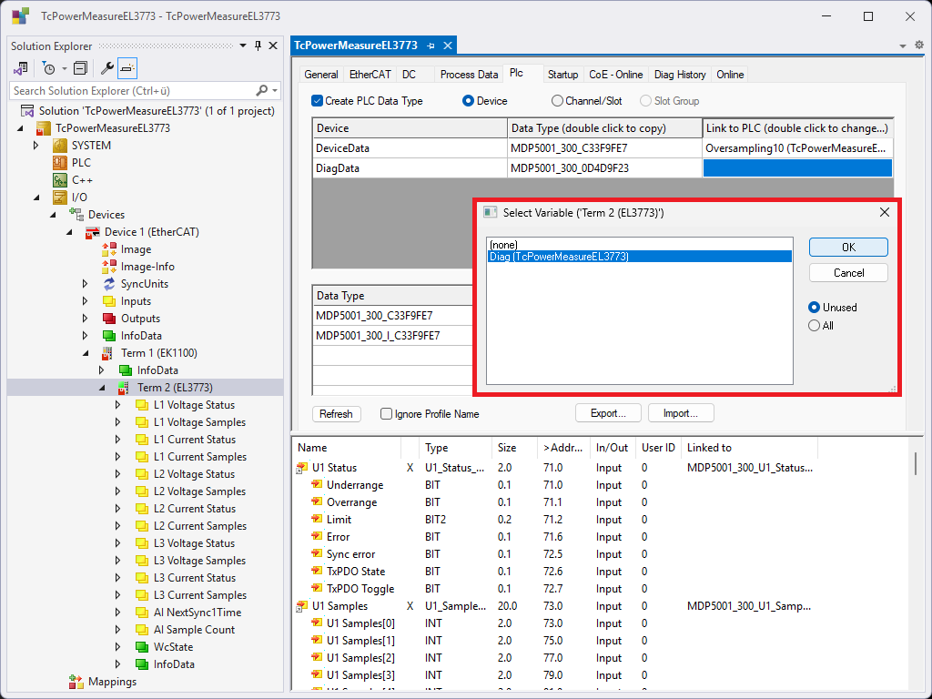Click Cancel in Select Variable dialog
The height and width of the screenshot is (699, 932).
(x=848, y=273)
